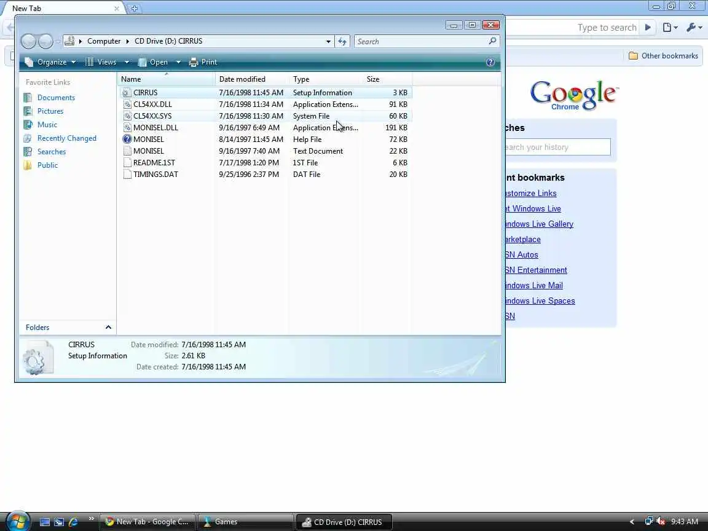The height and width of the screenshot is (531, 708).
Task: Open the Music favorite link
Action: click(47, 125)
